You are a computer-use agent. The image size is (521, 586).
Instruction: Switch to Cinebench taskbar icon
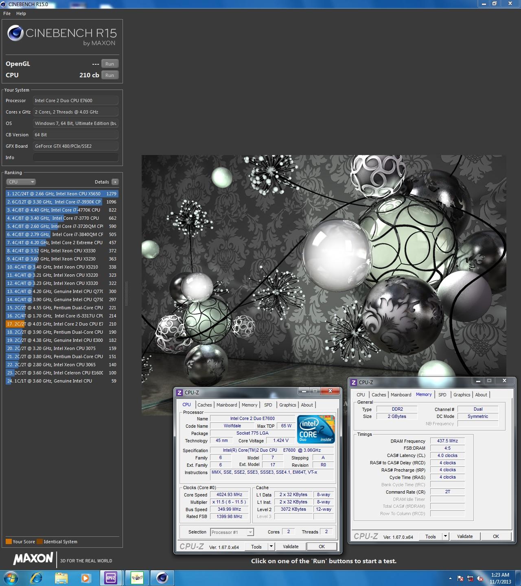point(162,578)
